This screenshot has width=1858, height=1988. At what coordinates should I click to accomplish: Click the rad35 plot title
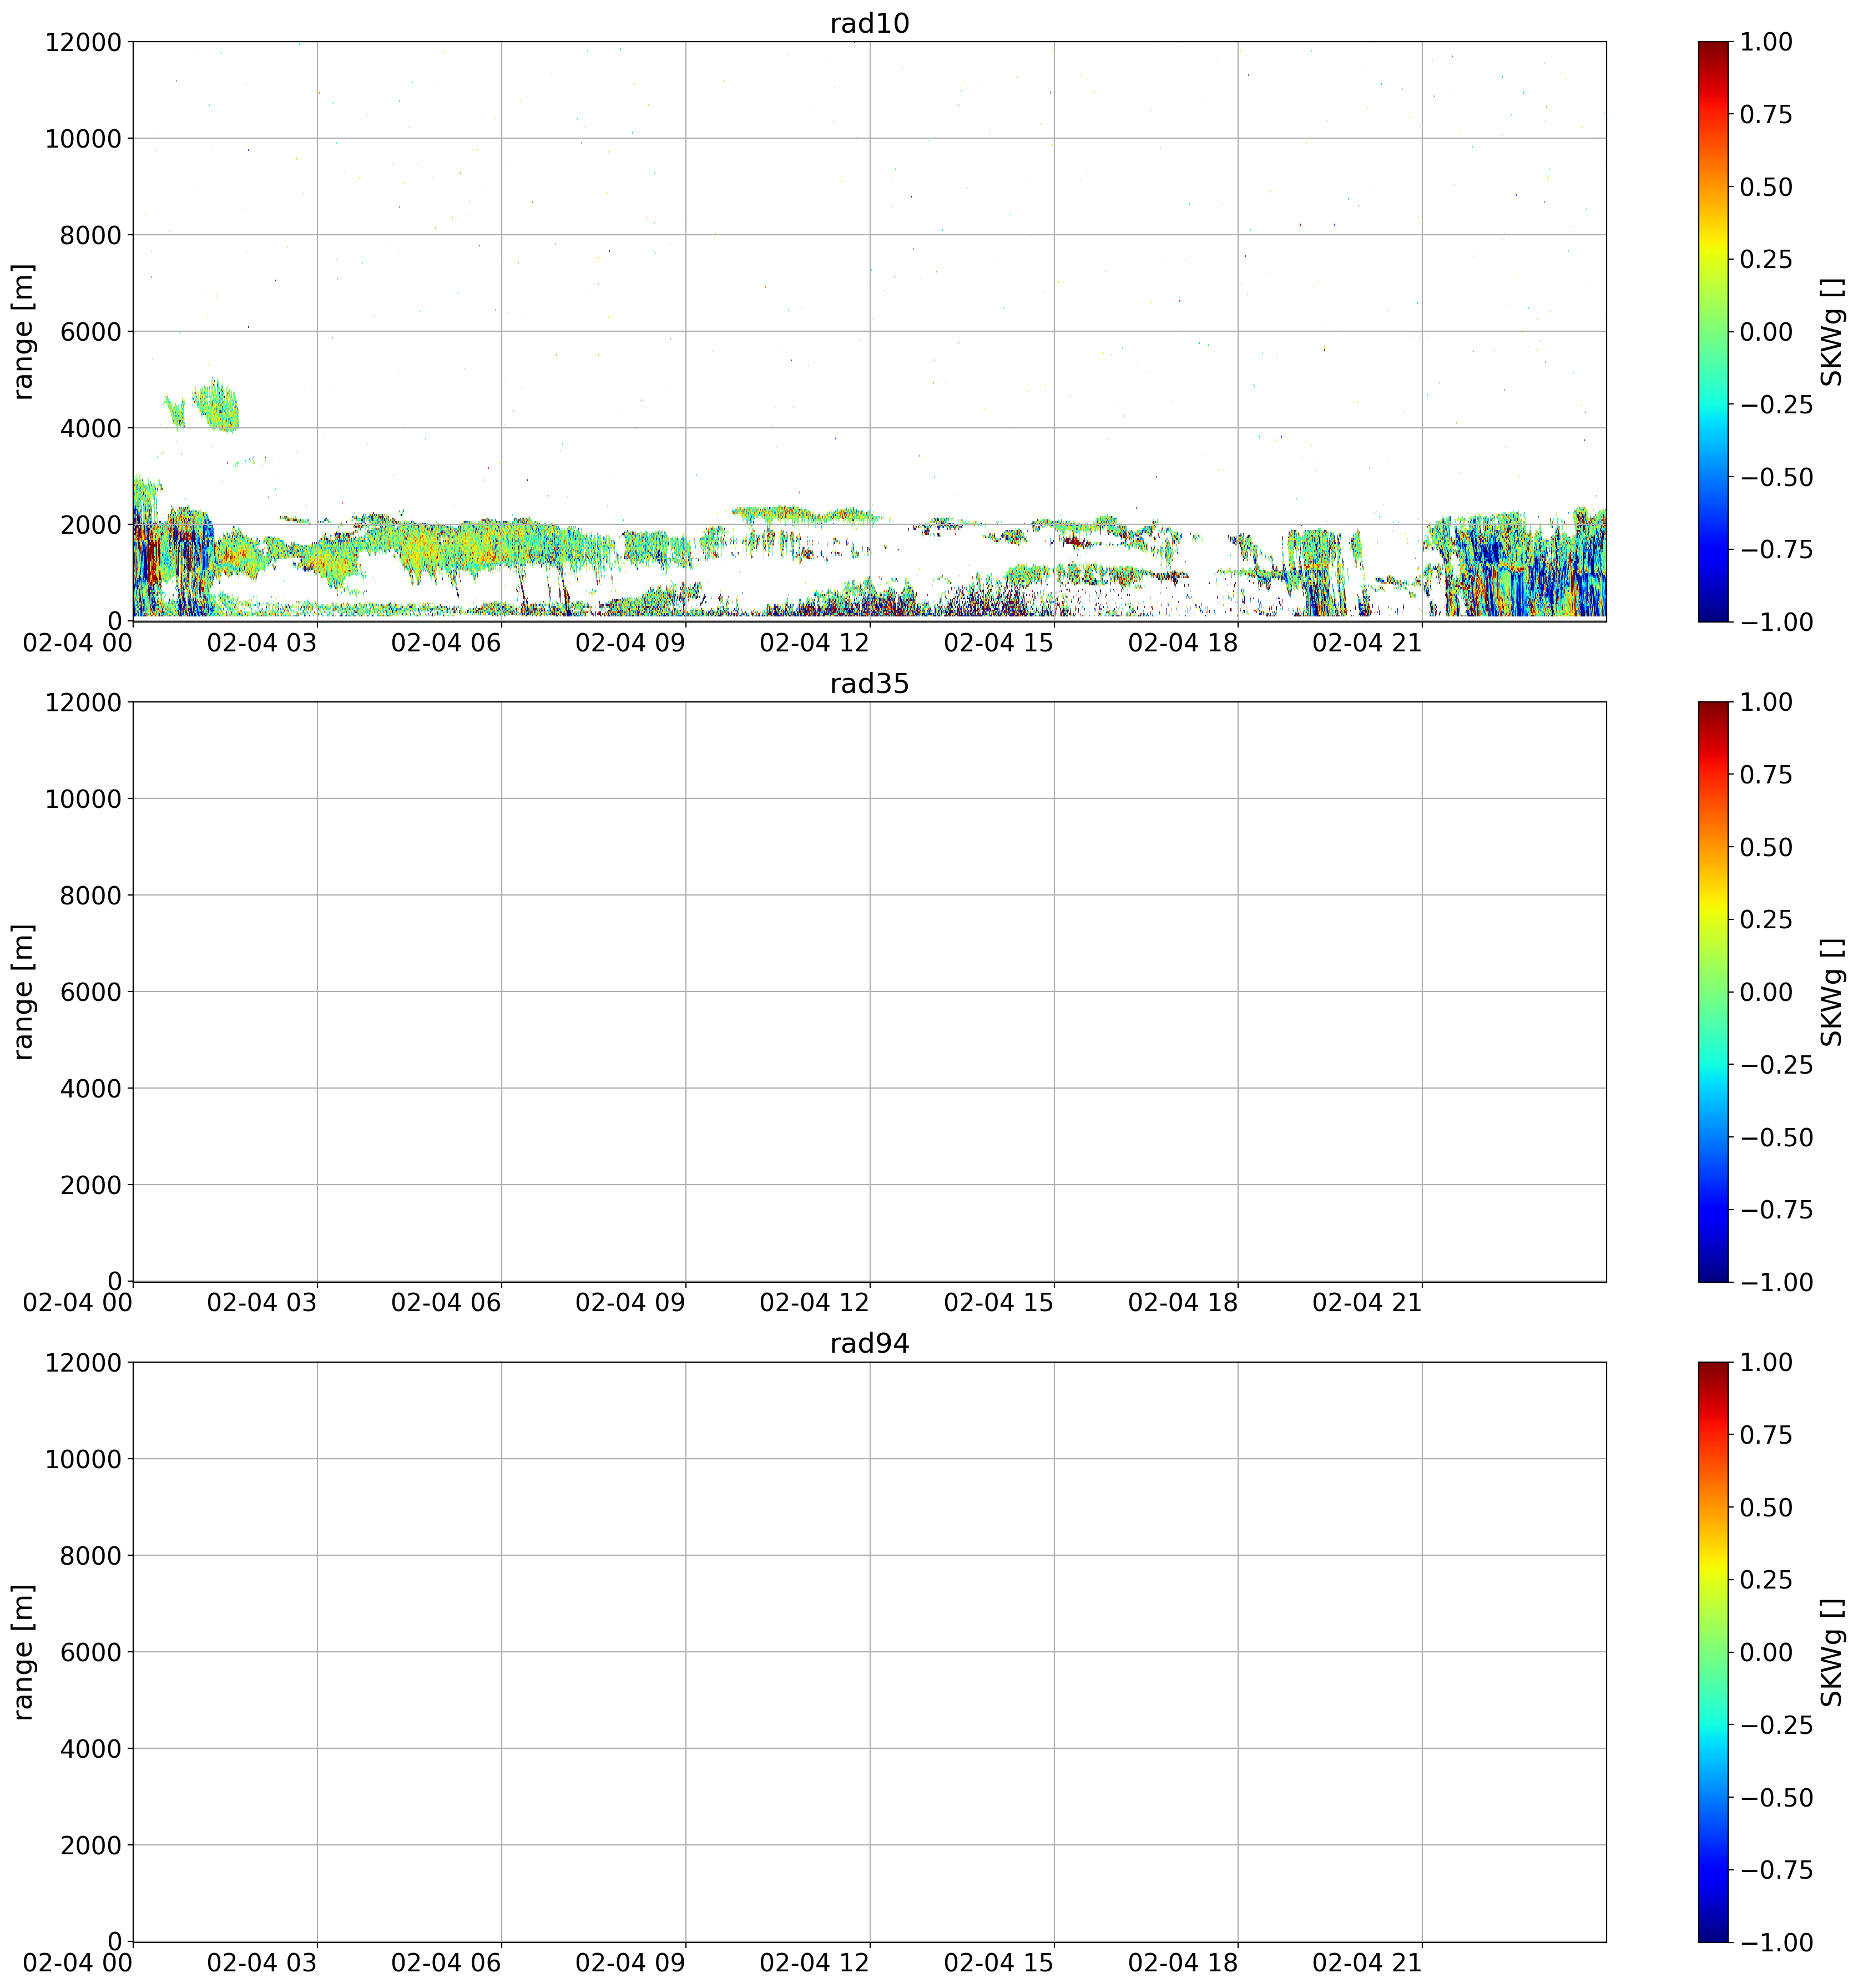(869, 684)
